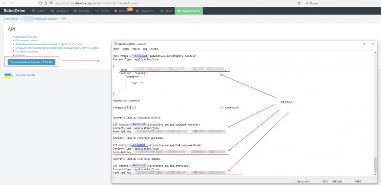Image resolution: width=381 pixels, height=185 pixels.
Task: Click ПОЛУЧИТЬ СПИСОК СПОСОБОВ ОПЛАТЫ heading
Action: (x=137, y=118)
